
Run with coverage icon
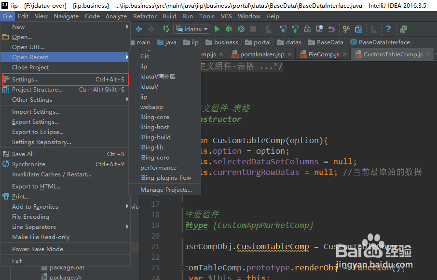click(241, 29)
